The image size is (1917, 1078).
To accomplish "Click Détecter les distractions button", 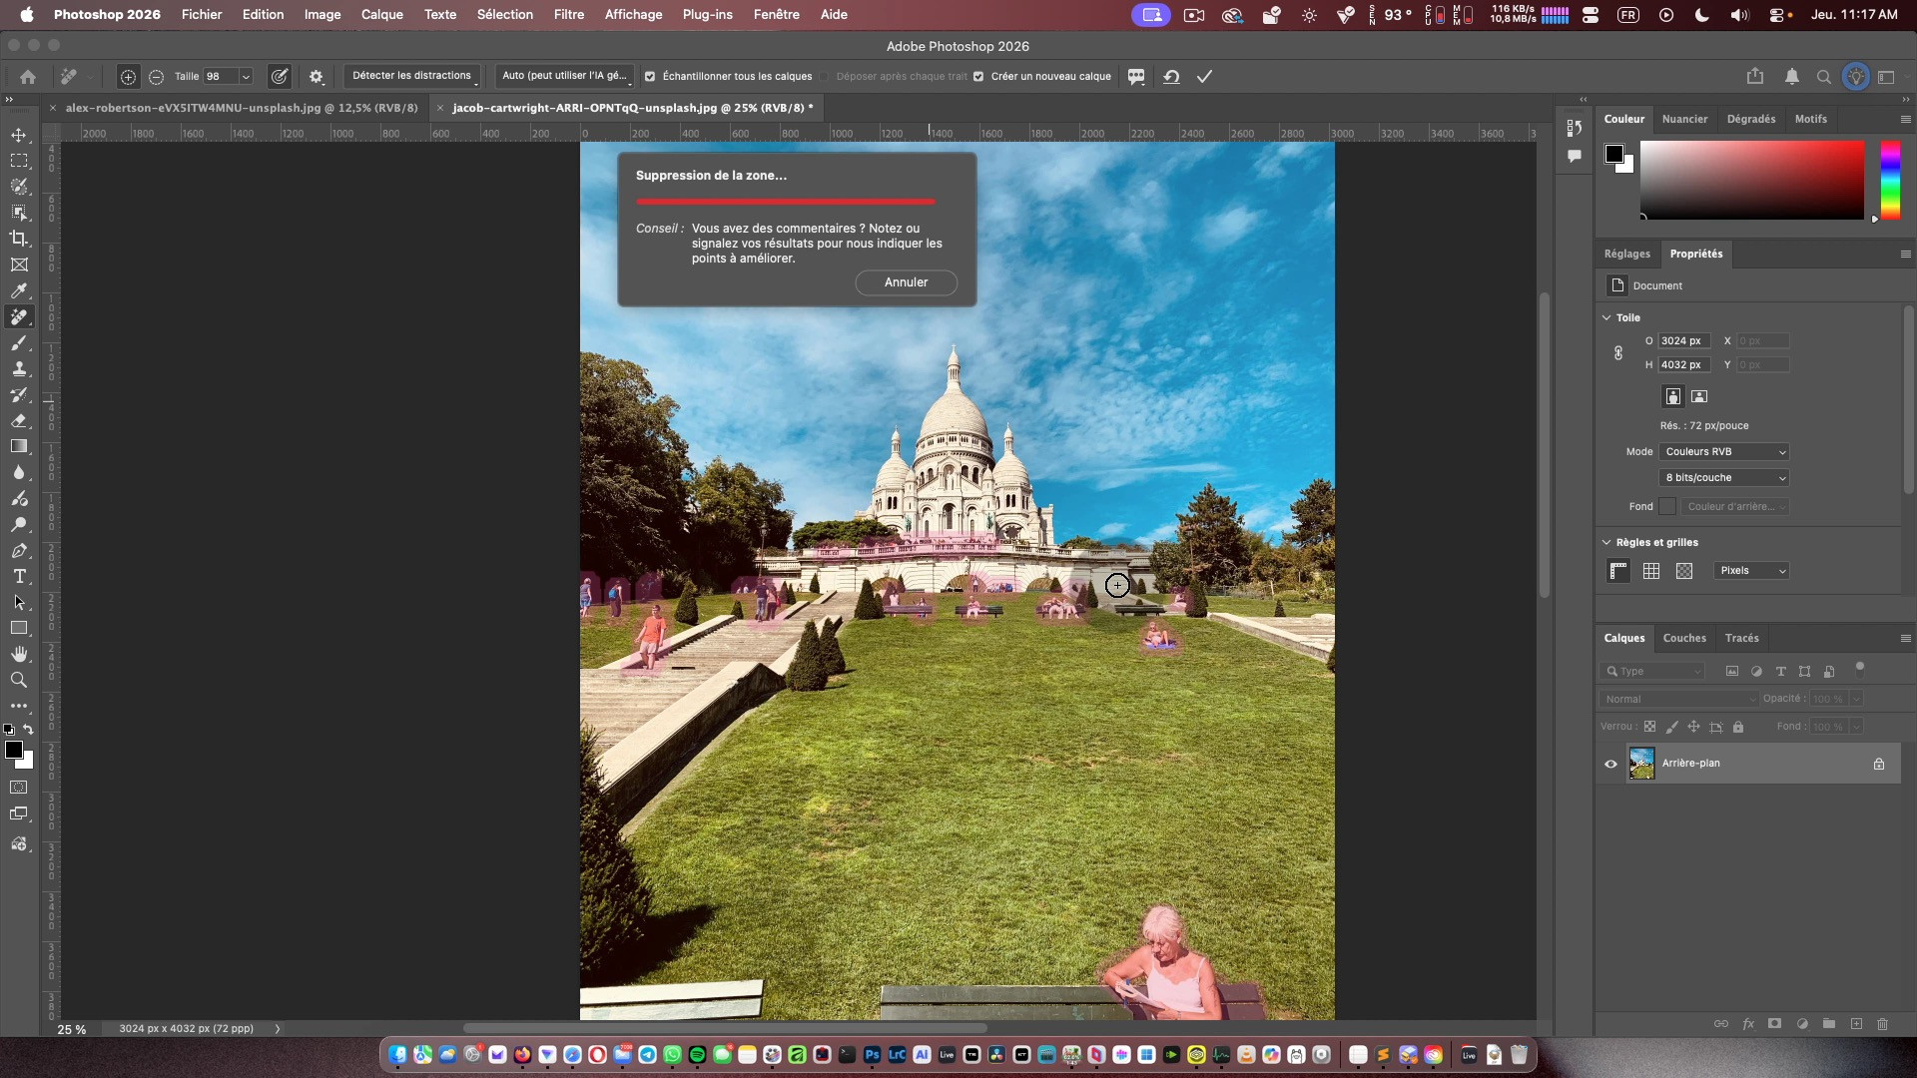I will 411,76.
